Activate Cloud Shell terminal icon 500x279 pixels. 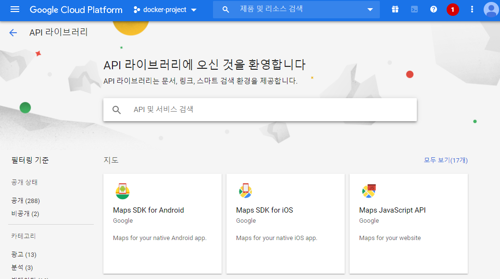coord(414,10)
